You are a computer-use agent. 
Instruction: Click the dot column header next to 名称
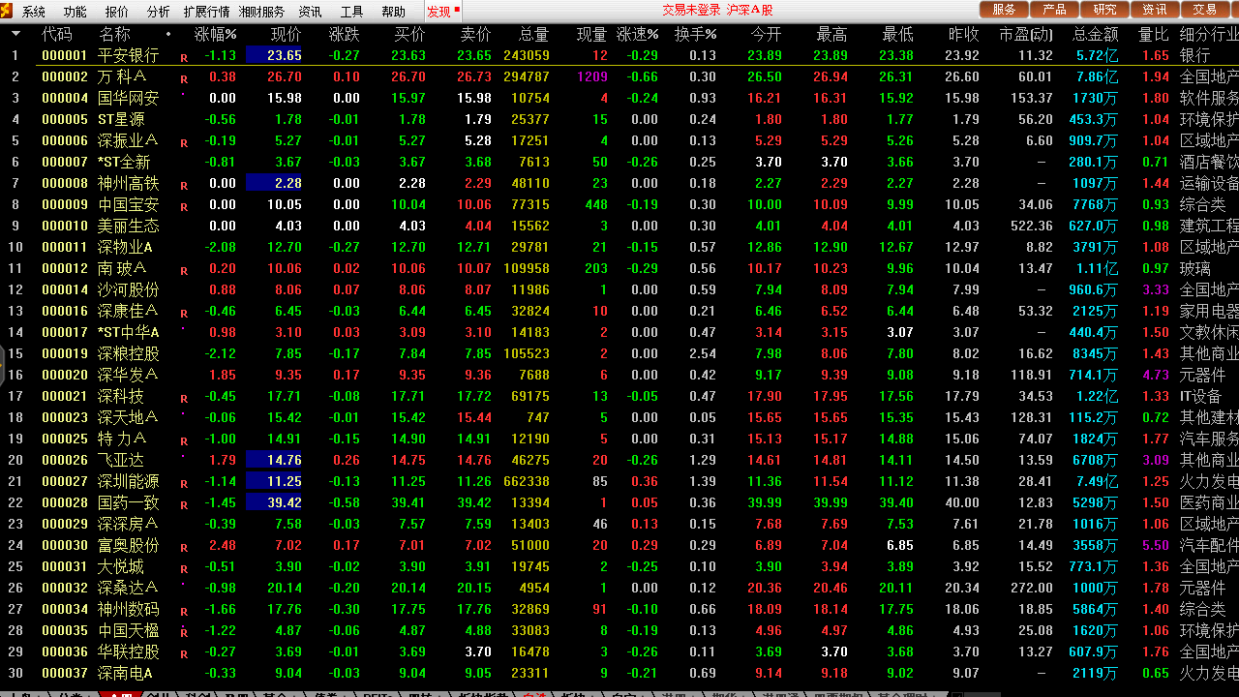[x=168, y=34]
